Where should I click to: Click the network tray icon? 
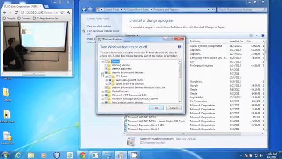[256, 155]
